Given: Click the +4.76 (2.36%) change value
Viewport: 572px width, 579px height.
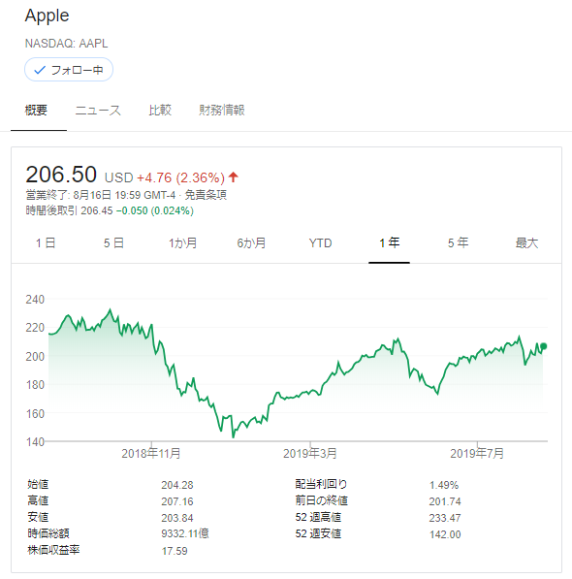Looking at the screenshot, I should (x=181, y=177).
